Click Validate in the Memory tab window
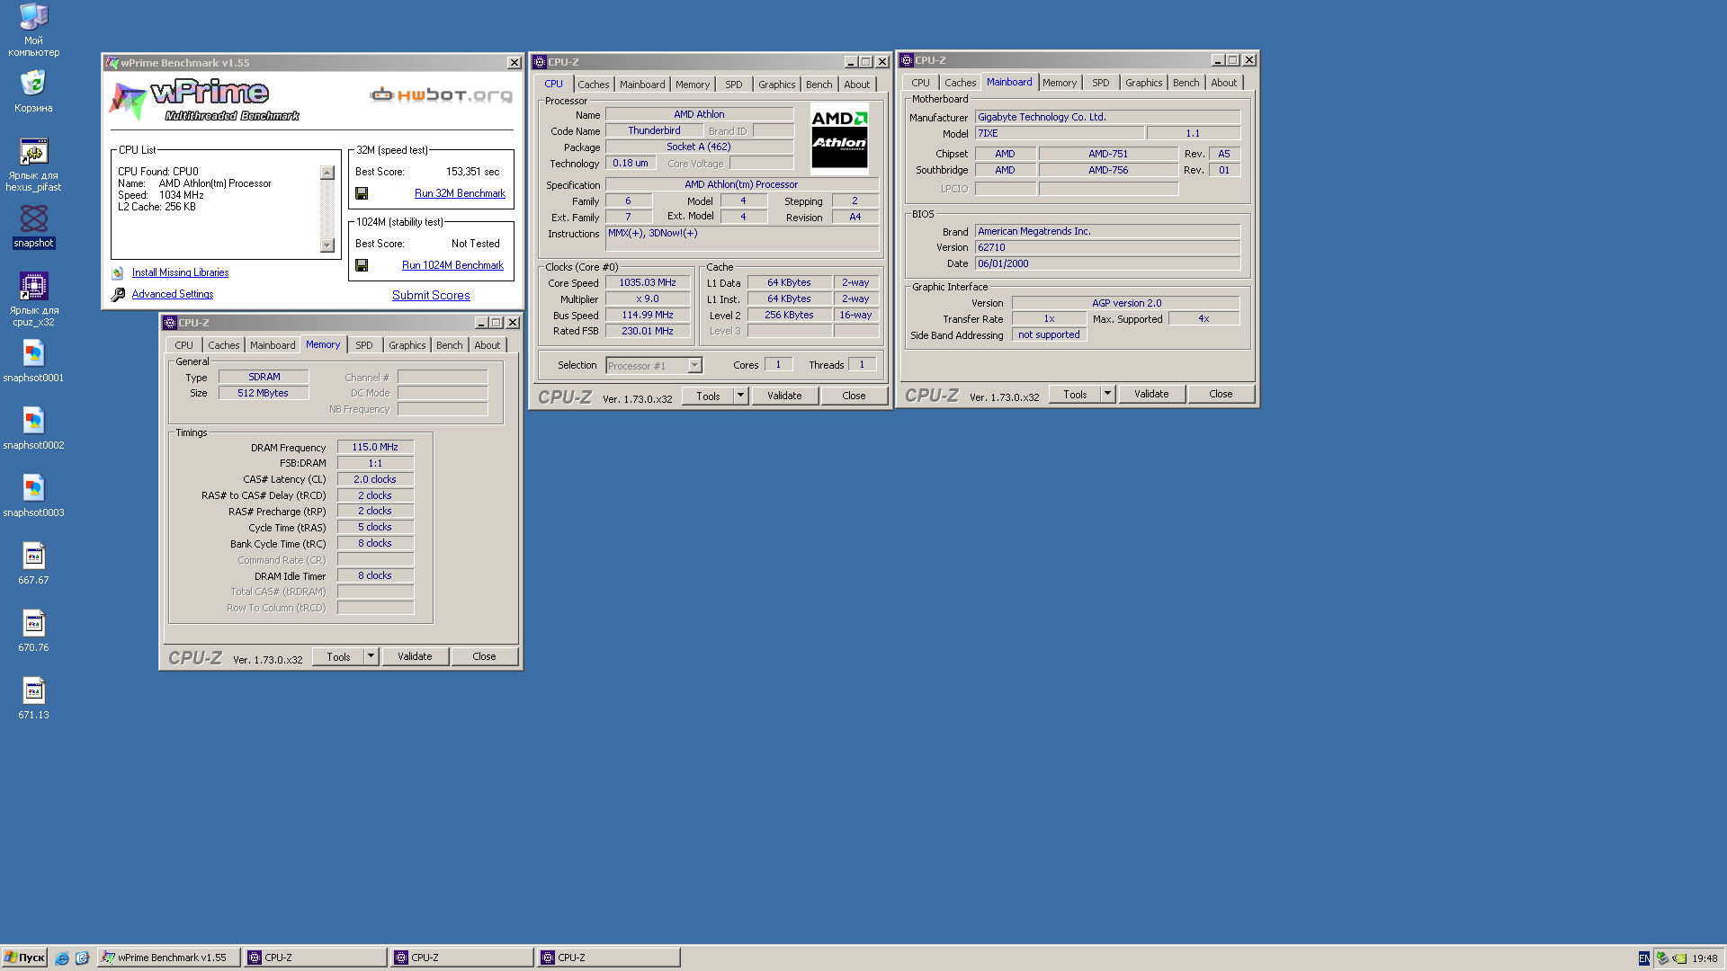 coord(415,656)
